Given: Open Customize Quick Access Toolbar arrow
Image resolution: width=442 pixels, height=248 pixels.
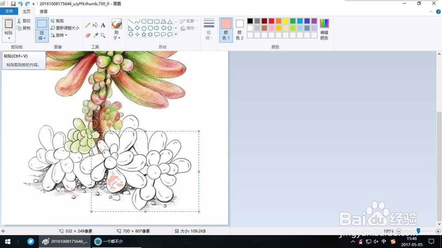Looking at the screenshot, I should point(34,4).
